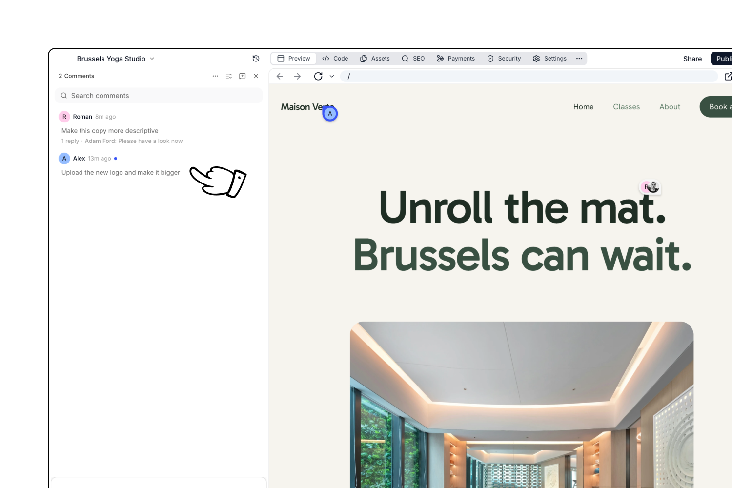
Task: Click the 'Brussels can wait.' headline
Action: click(522, 255)
